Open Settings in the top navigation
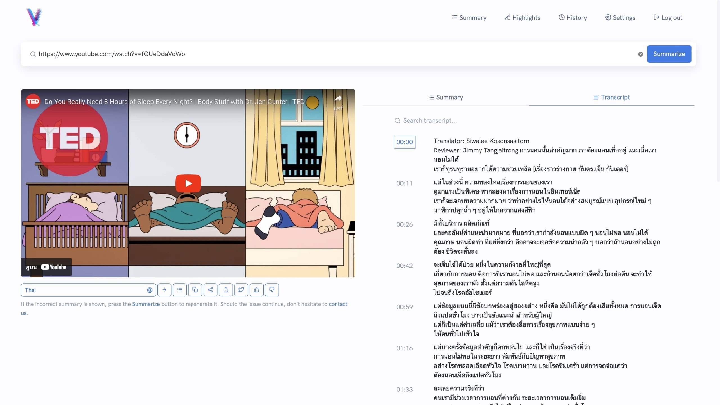Image resolution: width=720 pixels, height=405 pixels. (x=620, y=18)
